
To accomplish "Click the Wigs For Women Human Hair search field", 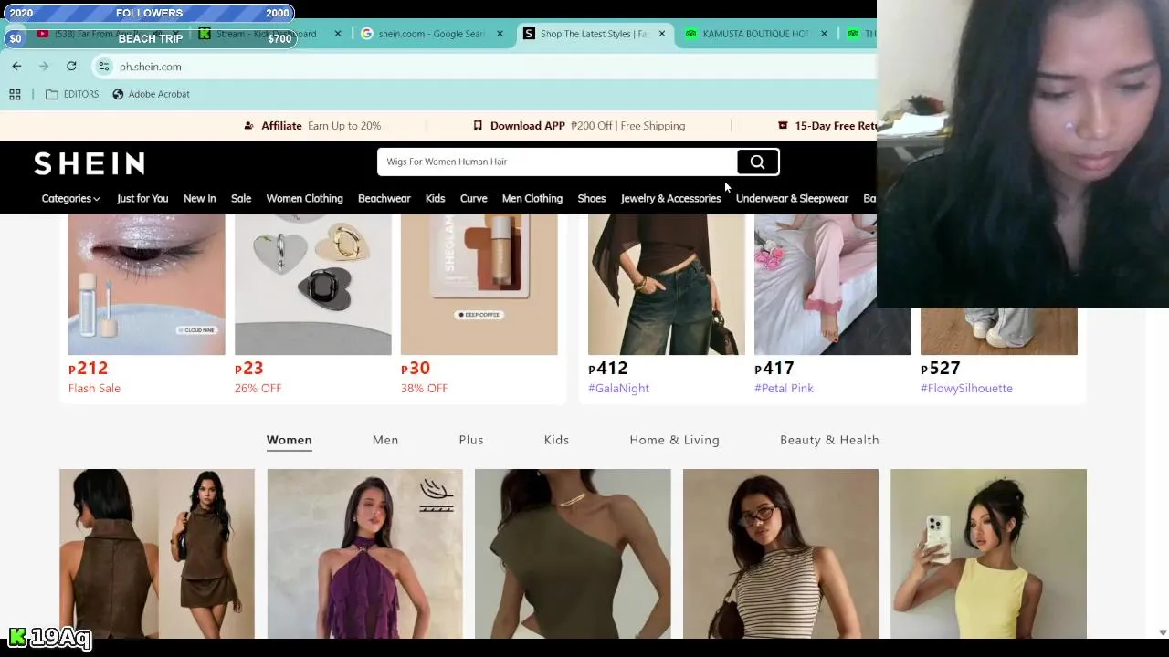I will [x=557, y=162].
